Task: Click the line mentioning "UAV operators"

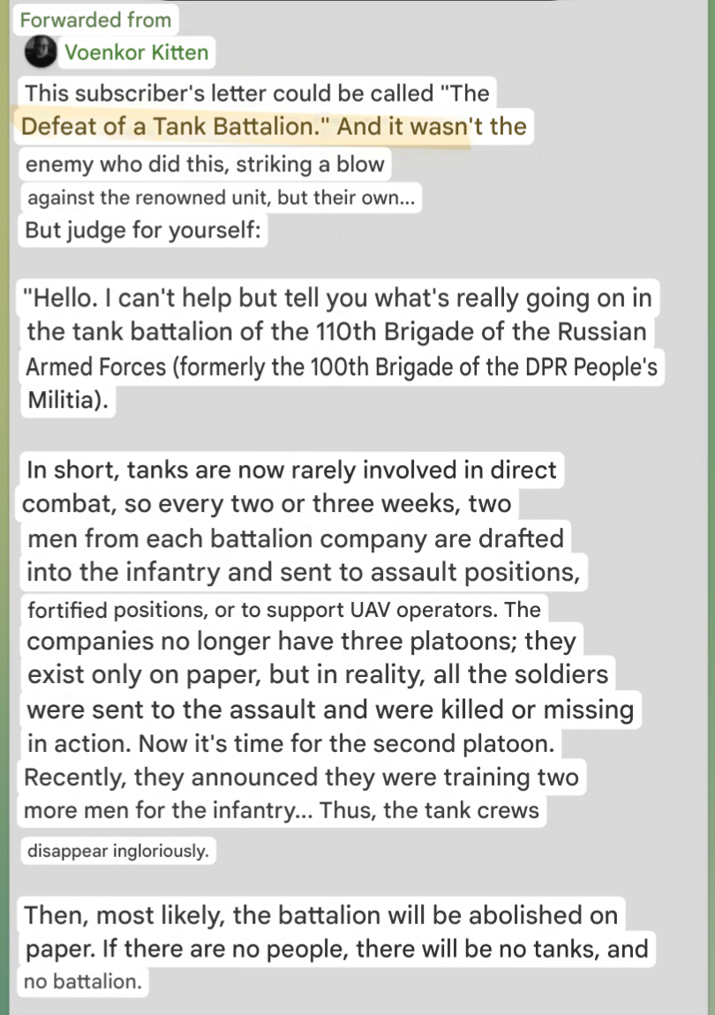Action: 283,609
